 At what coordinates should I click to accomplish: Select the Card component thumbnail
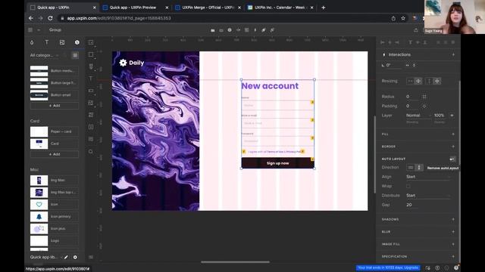coord(39,144)
